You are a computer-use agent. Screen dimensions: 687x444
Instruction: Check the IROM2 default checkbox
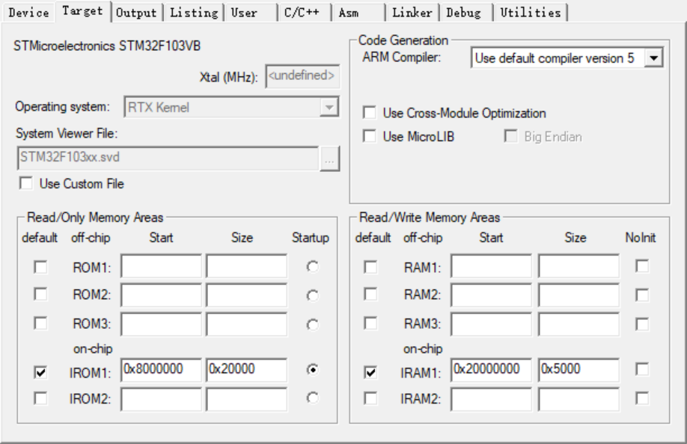[x=40, y=398]
